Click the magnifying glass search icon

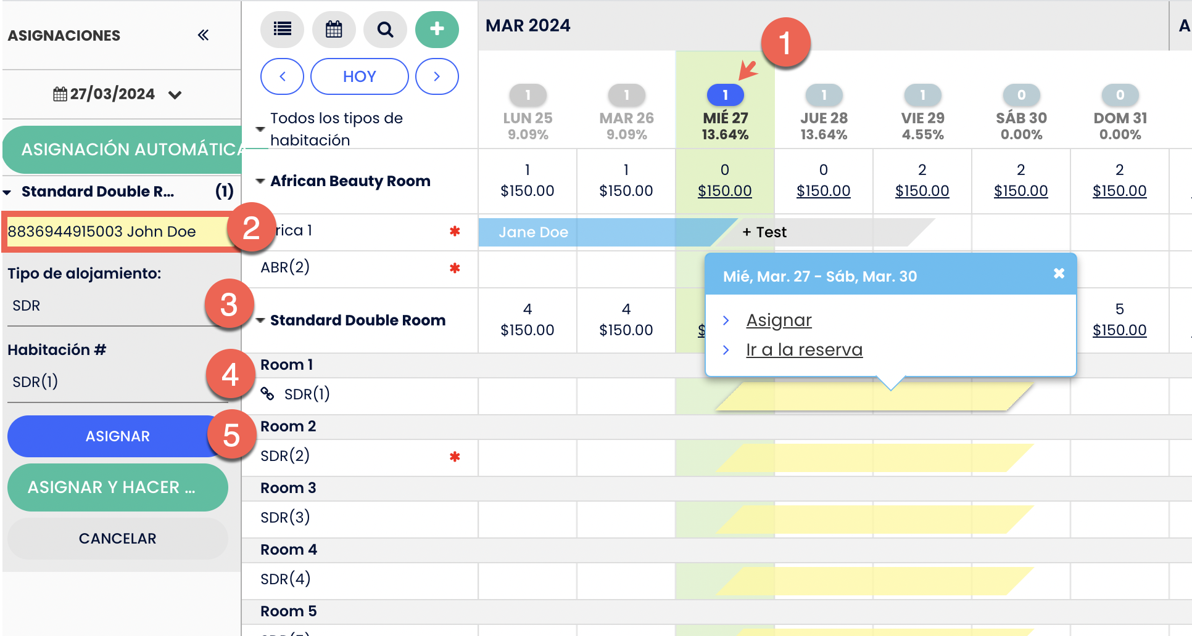[x=385, y=29]
